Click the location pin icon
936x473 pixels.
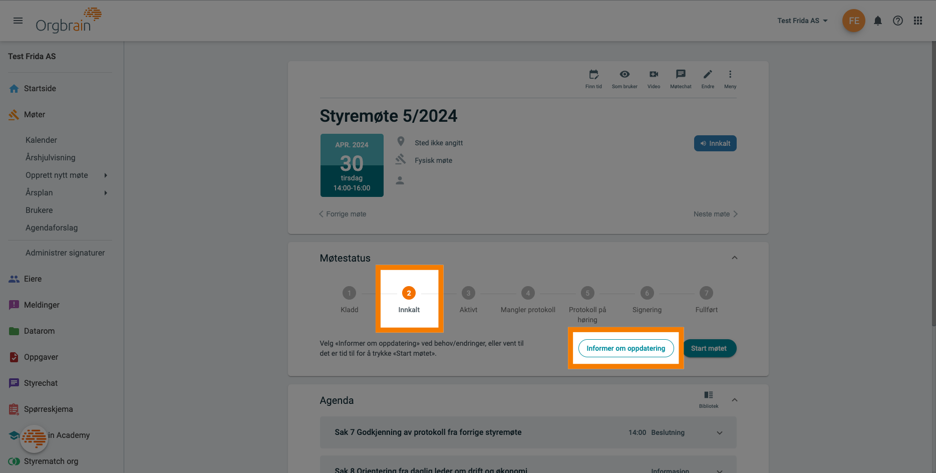tap(401, 142)
